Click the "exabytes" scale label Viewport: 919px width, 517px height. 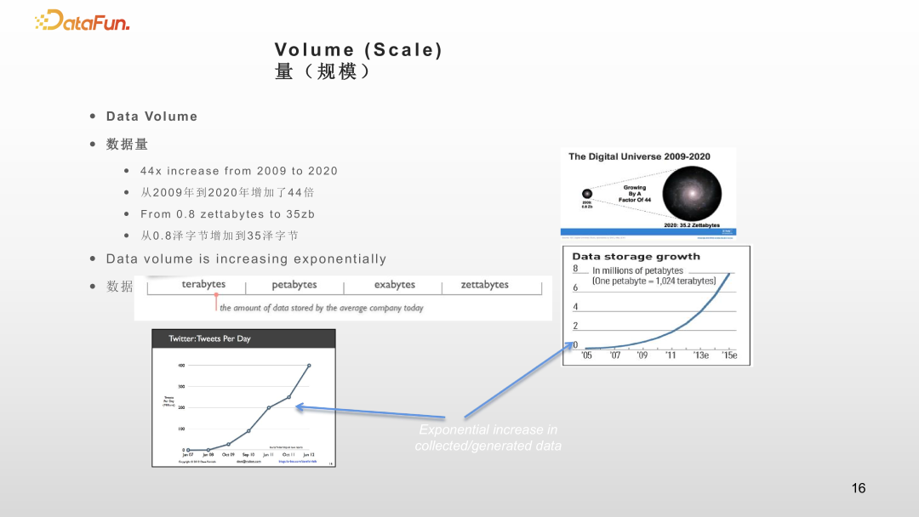click(x=395, y=285)
